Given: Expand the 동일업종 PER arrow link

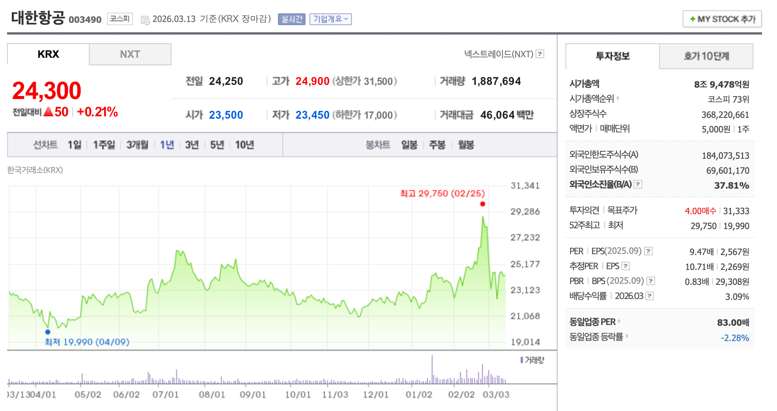Looking at the screenshot, I should point(619,321).
